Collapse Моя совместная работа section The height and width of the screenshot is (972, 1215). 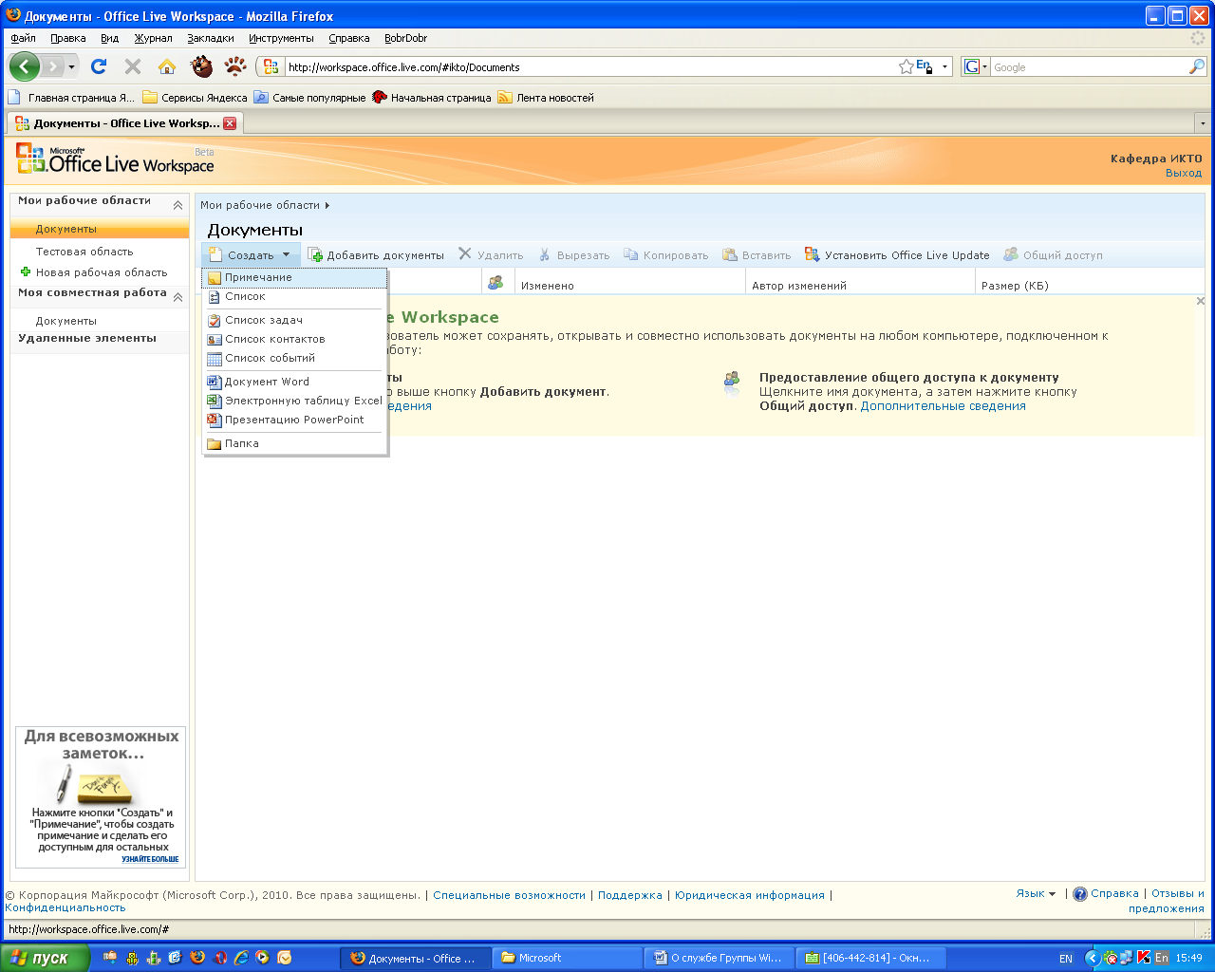click(178, 297)
